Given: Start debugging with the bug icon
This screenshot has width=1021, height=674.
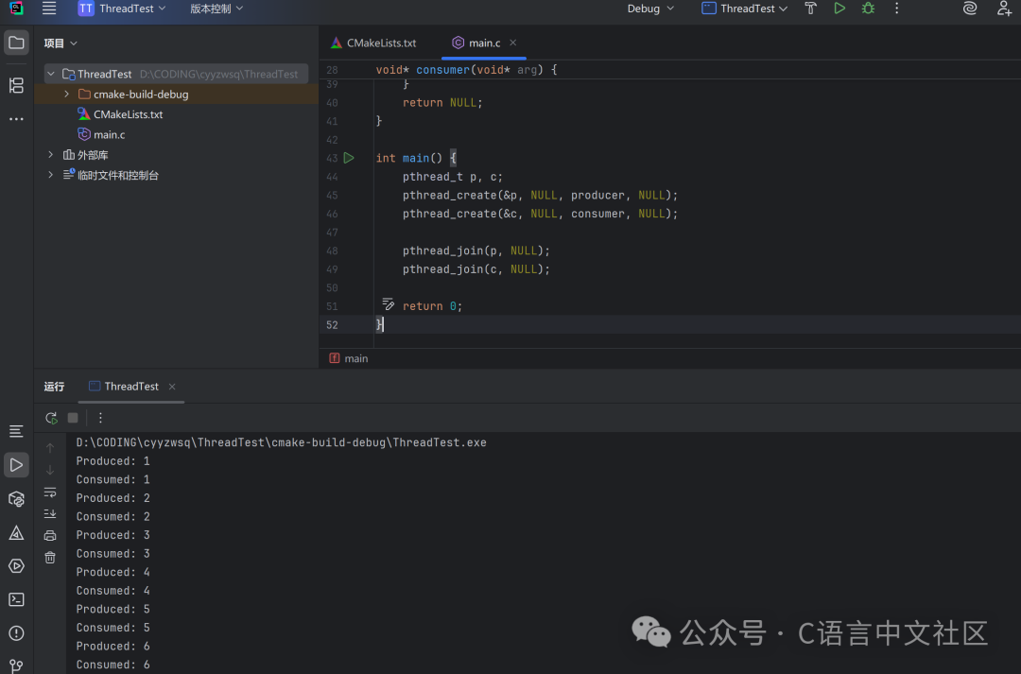Looking at the screenshot, I should (868, 9).
